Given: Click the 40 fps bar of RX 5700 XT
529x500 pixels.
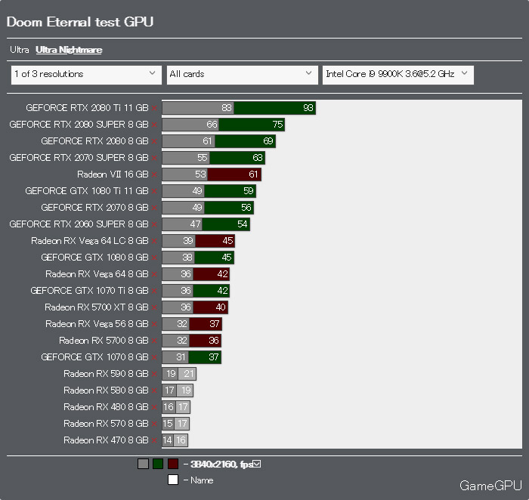Looking at the screenshot, I should [x=210, y=307].
